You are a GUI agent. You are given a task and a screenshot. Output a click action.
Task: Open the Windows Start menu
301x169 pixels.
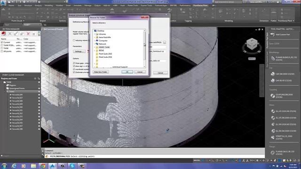pyautogui.click(x=4, y=166)
